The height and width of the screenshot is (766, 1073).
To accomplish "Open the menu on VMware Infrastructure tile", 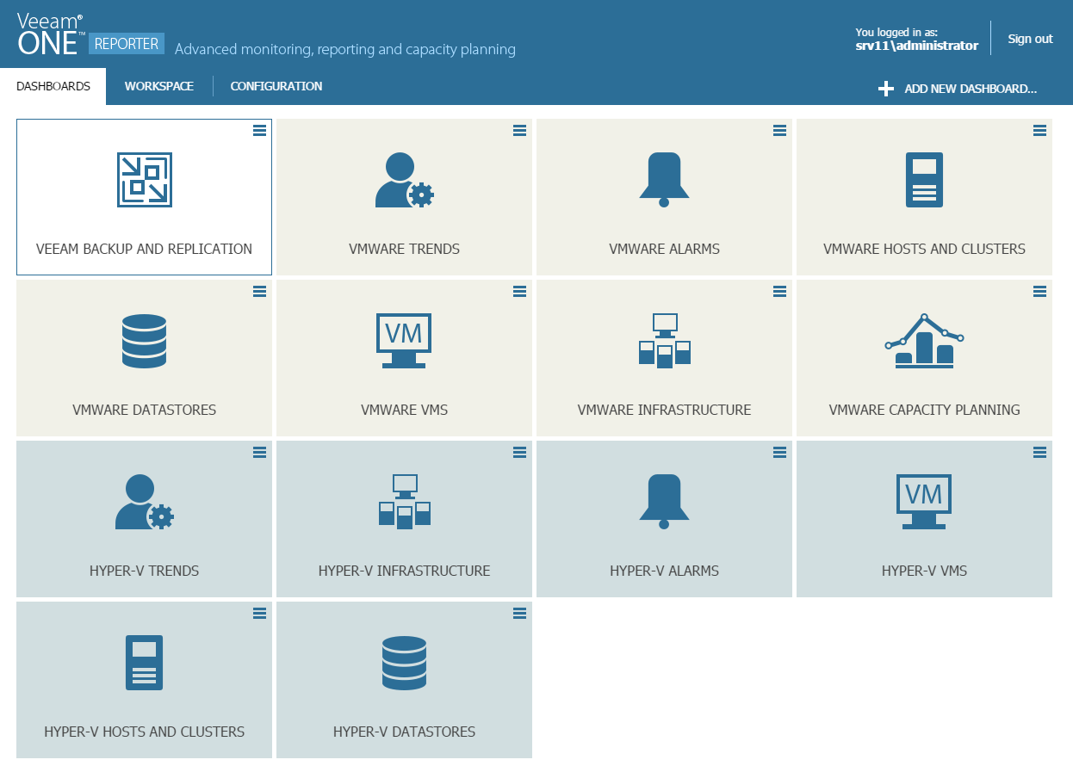I will tap(779, 291).
